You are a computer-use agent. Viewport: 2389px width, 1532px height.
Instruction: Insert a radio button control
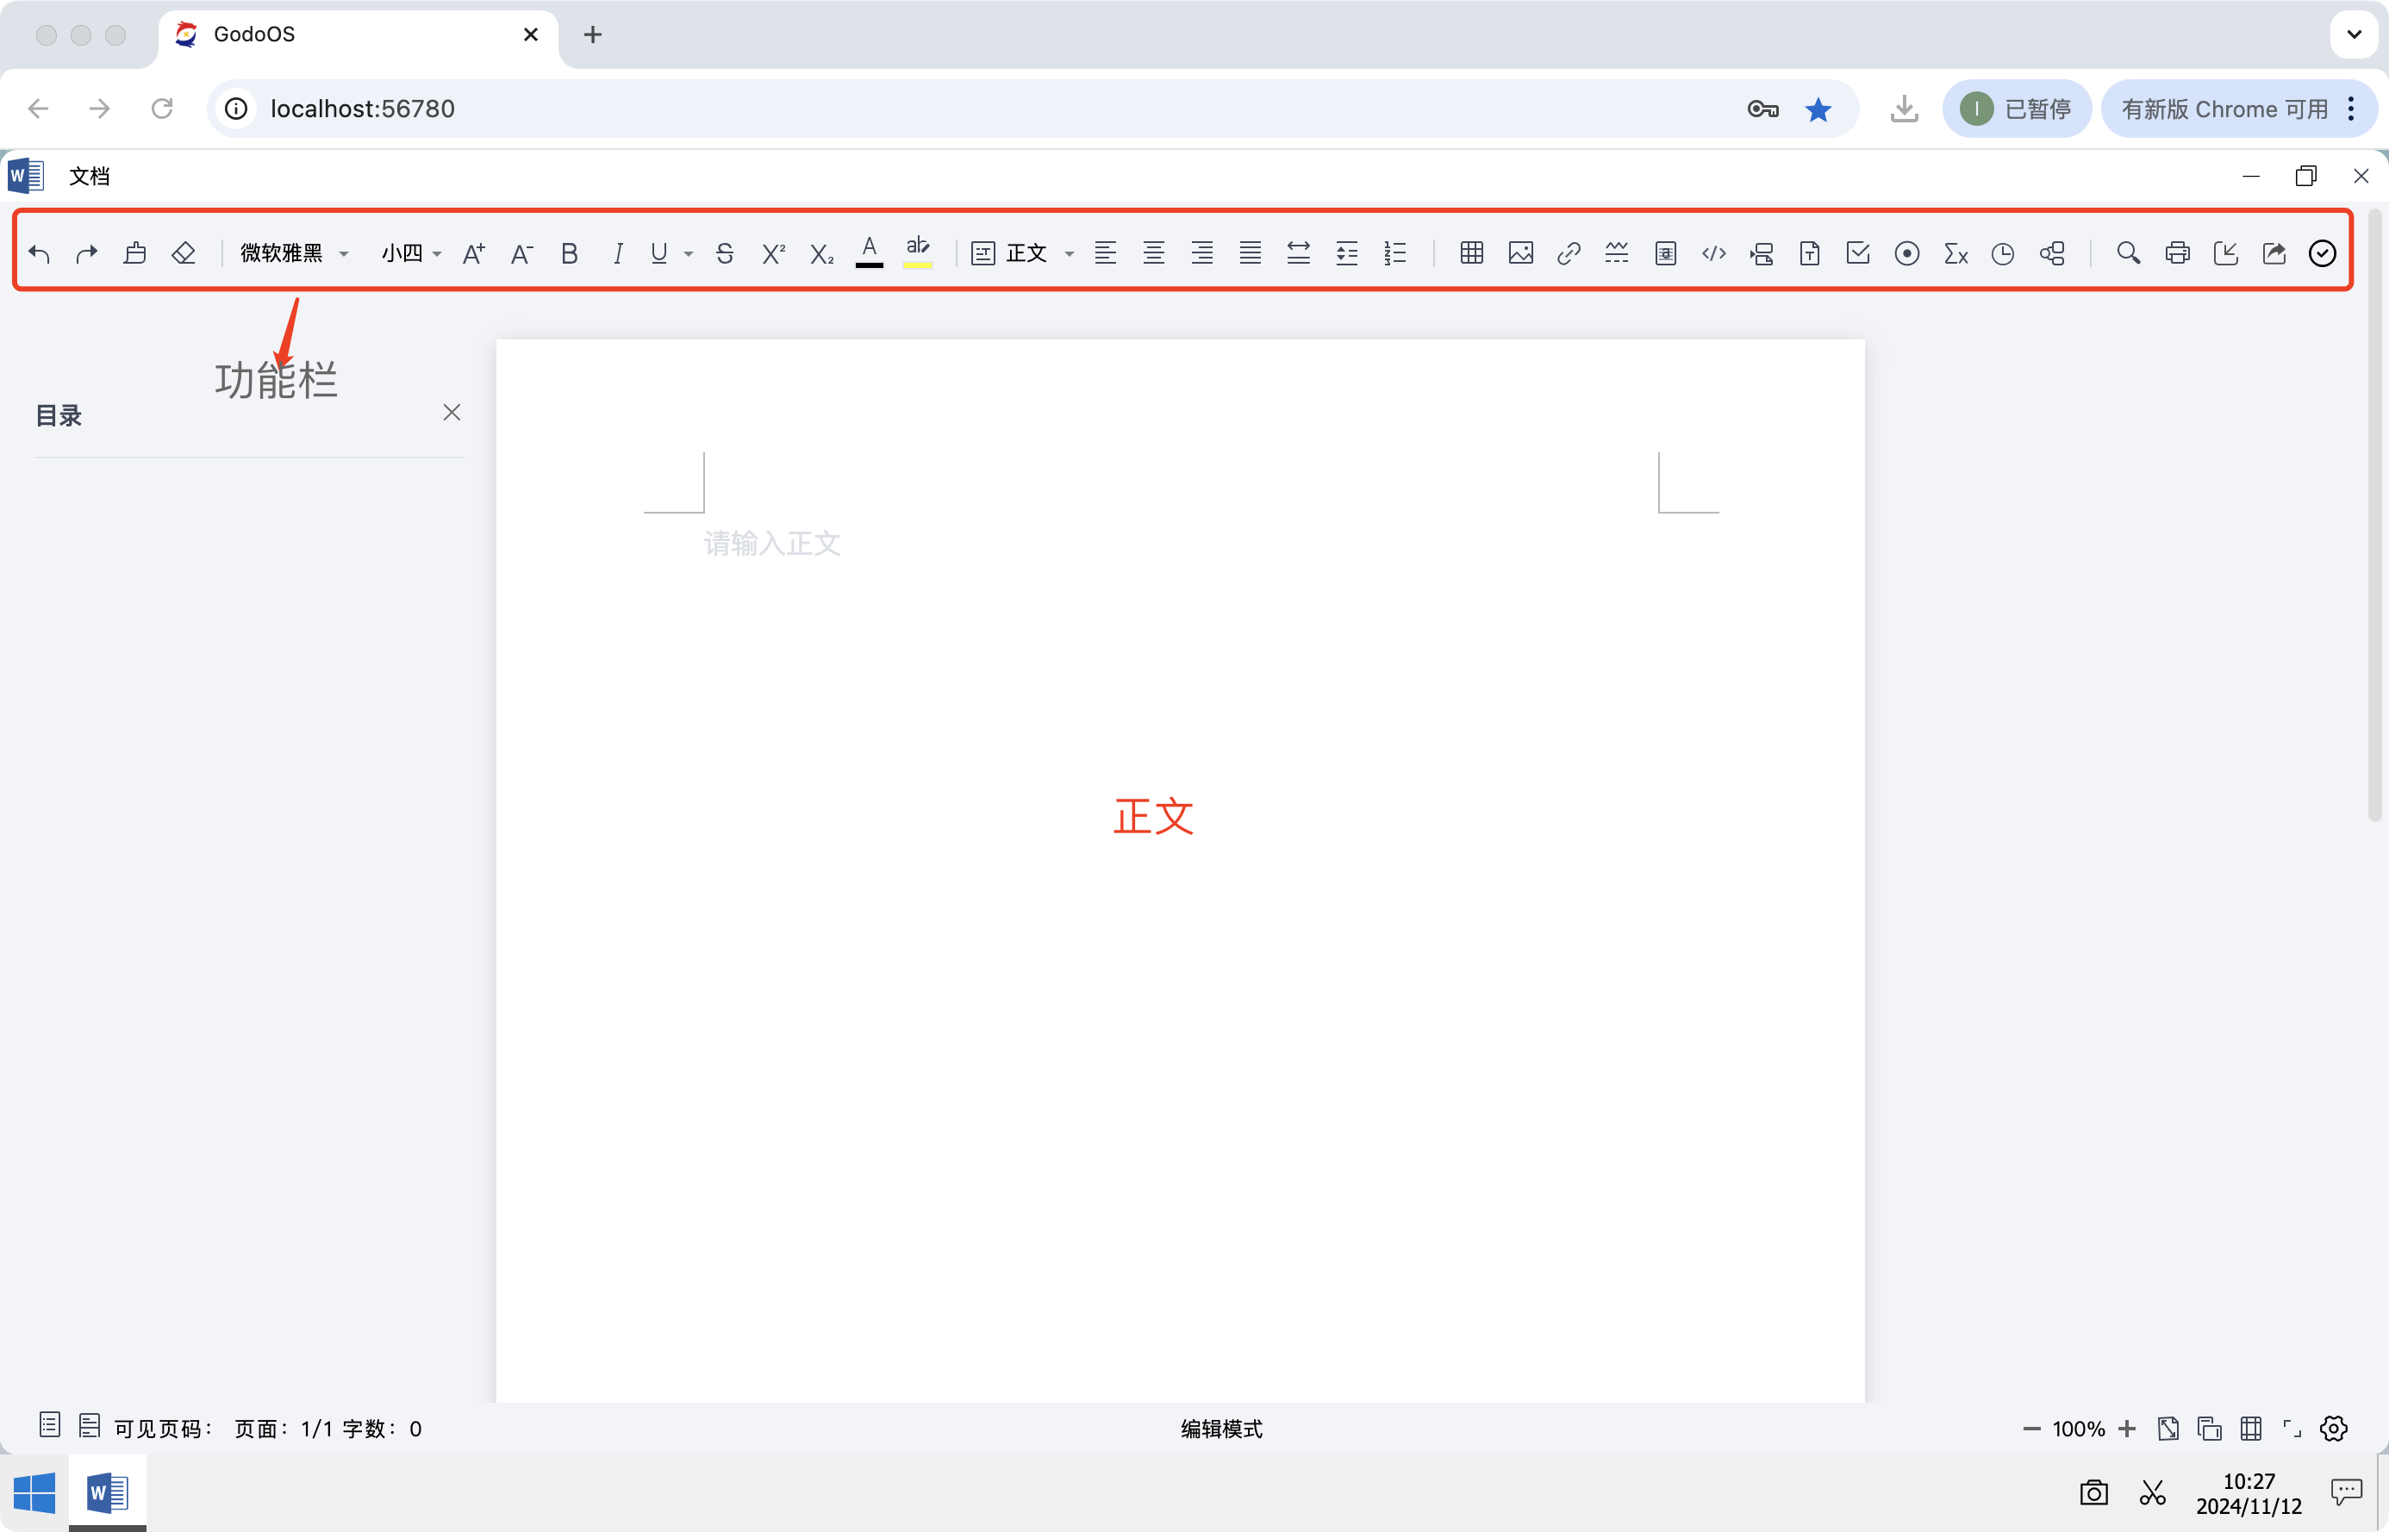point(1906,253)
